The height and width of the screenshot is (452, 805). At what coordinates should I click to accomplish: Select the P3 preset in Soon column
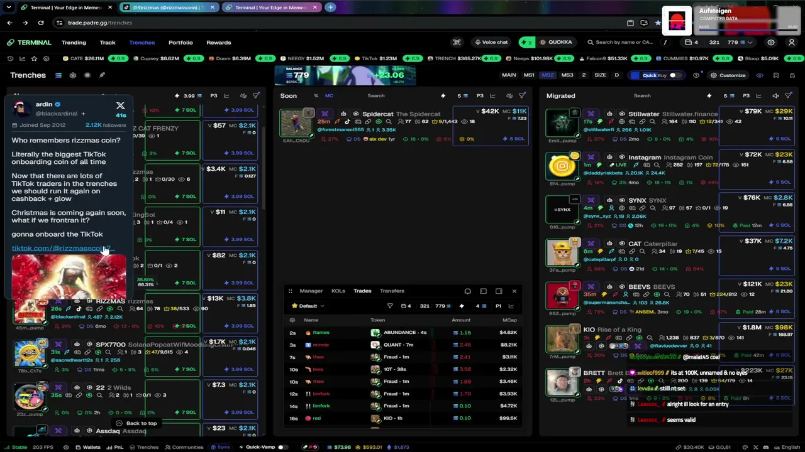click(480, 96)
